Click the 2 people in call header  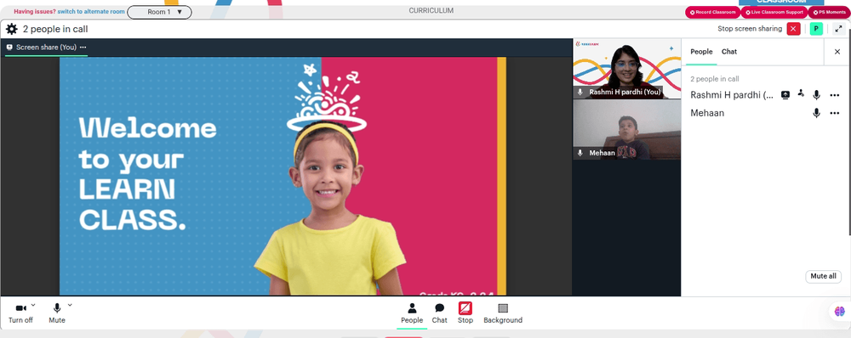[x=55, y=29]
